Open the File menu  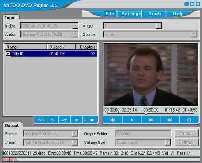110,14
